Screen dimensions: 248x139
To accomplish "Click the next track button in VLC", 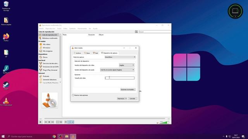I will tap(53, 122).
